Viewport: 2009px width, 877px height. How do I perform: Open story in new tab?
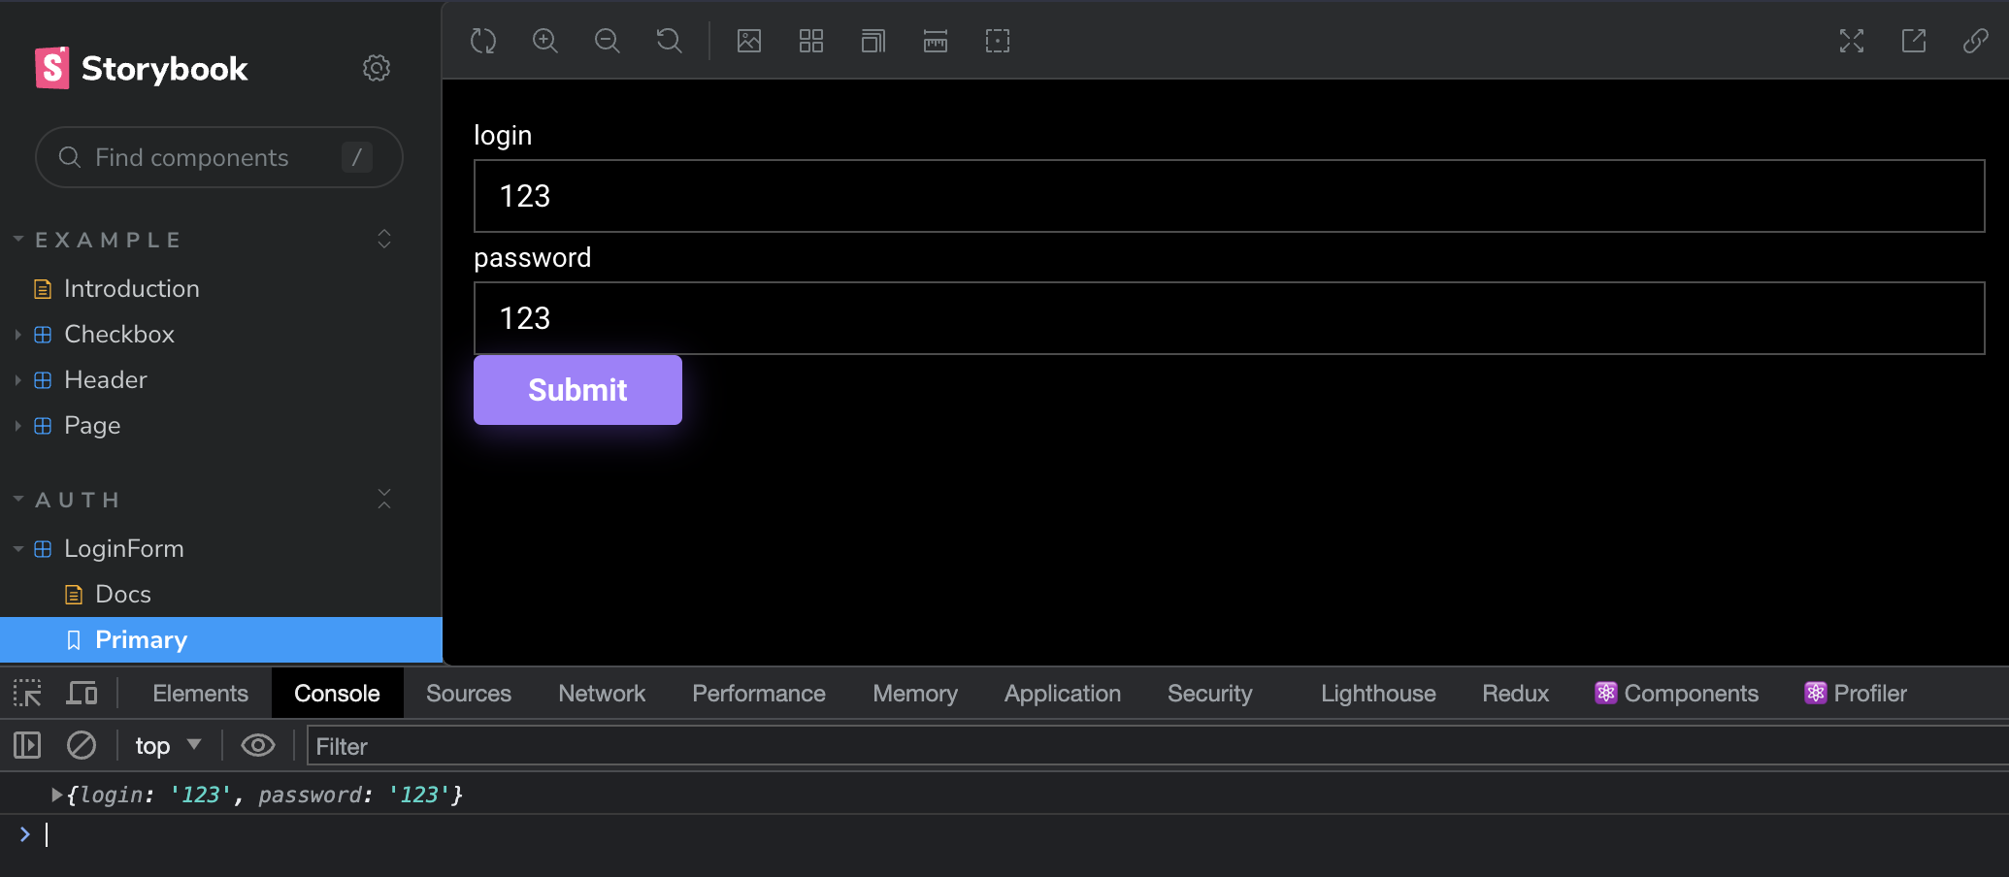point(1914,41)
